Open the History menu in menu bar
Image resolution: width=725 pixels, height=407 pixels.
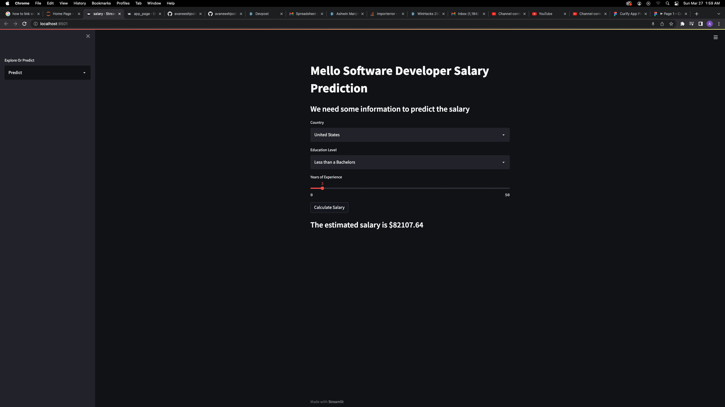[x=80, y=3]
